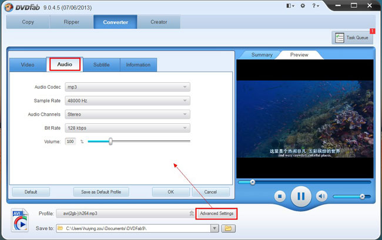This screenshot has width=382, height=240.
Task: Click the red task count badge
Action: (x=372, y=31)
